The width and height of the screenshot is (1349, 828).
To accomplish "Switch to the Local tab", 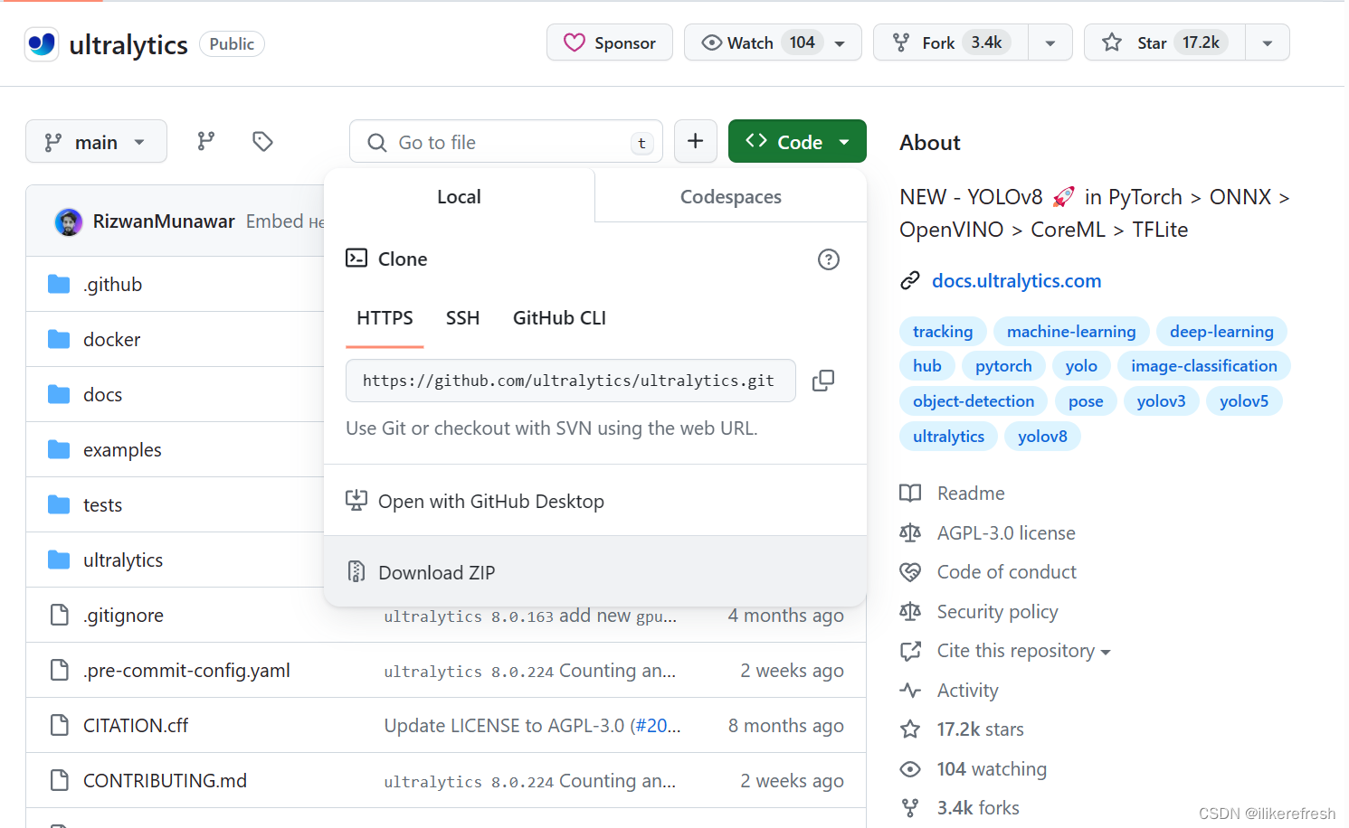I will [459, 196].
